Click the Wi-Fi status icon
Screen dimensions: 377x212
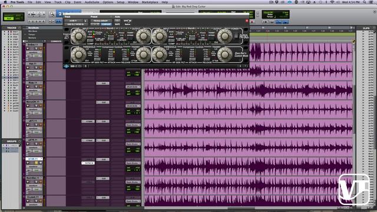point(332,2)
